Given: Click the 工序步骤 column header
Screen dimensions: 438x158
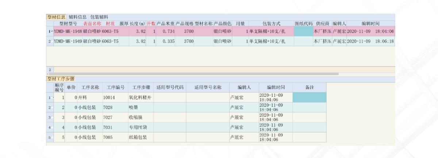Looking at the screenshot, I should tap(140, 88).
